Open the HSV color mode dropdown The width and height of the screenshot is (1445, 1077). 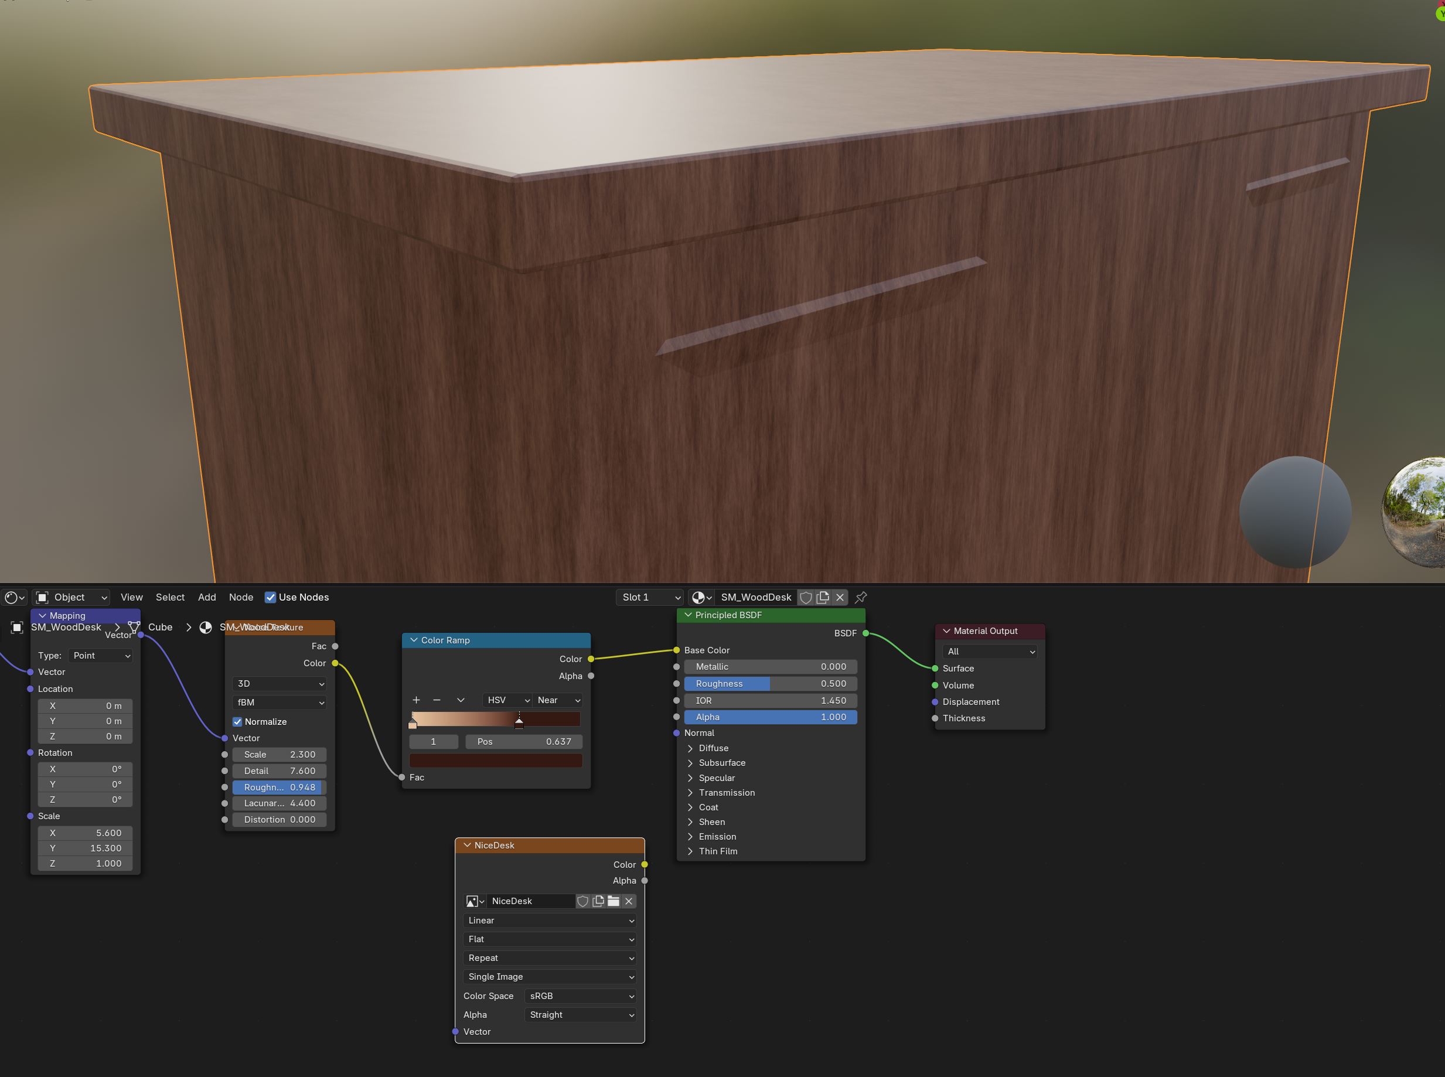click(507, 700)
